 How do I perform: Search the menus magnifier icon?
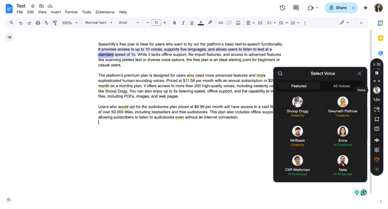pyautogui.click(x=11, y=23)
